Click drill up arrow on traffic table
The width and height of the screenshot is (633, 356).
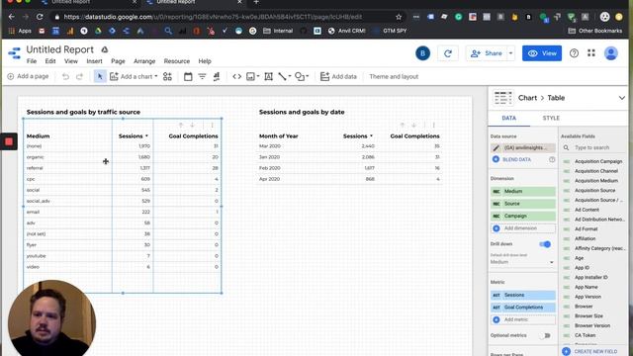[x=181, y=126]
